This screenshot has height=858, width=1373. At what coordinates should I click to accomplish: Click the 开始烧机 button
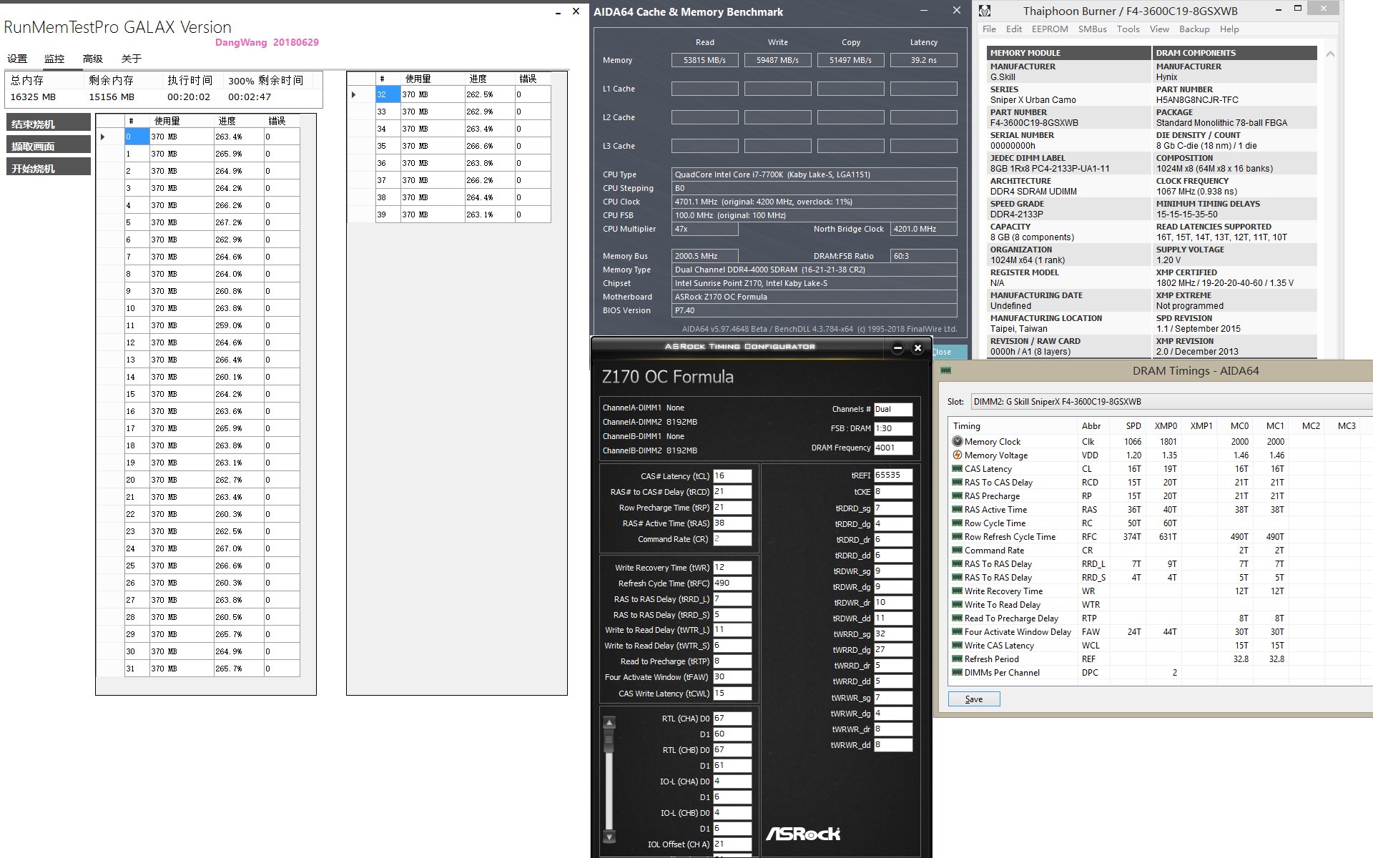coord(49,167)
